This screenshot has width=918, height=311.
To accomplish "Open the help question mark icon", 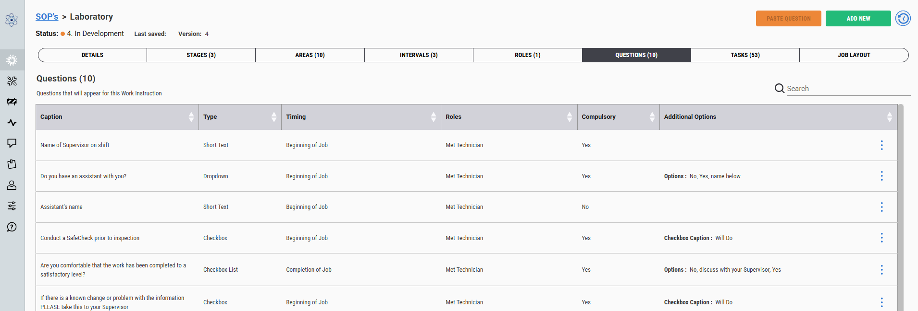I will [x=12, y=227].
